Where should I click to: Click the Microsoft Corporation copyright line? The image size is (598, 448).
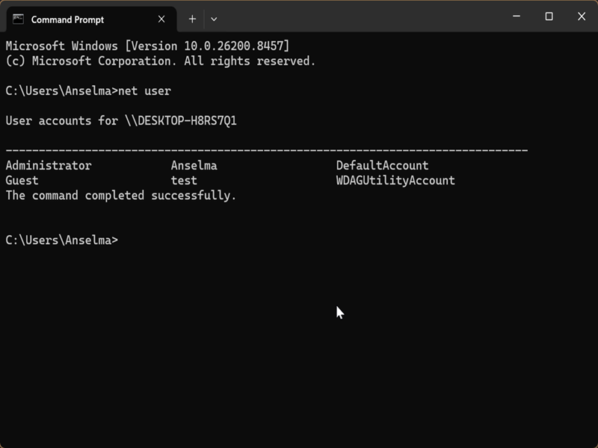(x=161, y=61)
